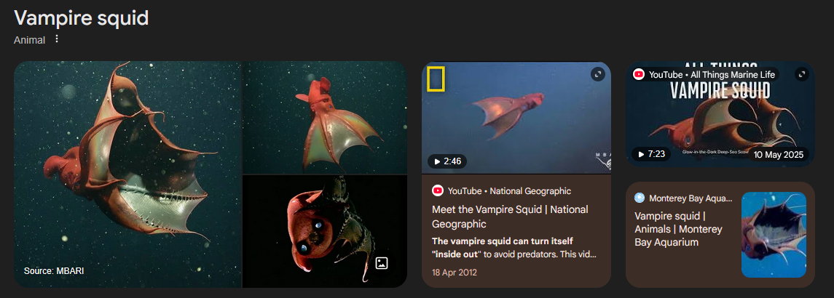834x298 pixels.
Task: Click the YouTube icon on All Things Marine Life card
Action: click(639, 74)
